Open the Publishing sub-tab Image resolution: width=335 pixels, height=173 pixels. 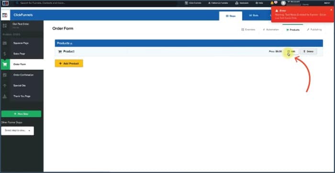coord(314,30)
